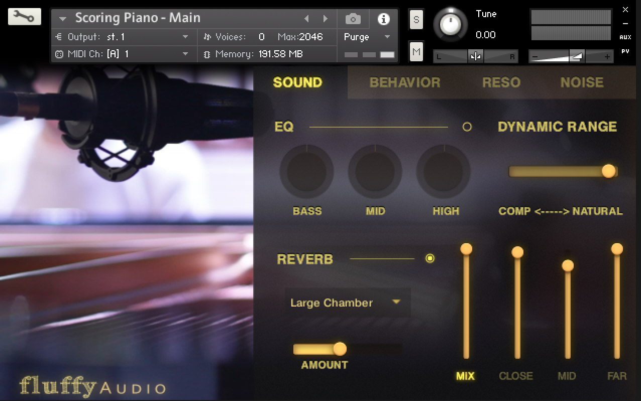Click the Voices 0 count
The image size is (641, 401).
pyautogui.click(x=261, y=37)
